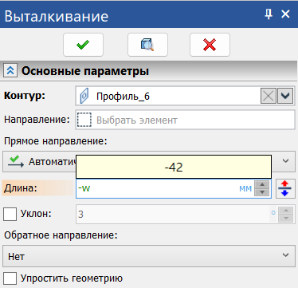Click the Длина input field
This screenshot has height=288, width=298.
(165, 188)
